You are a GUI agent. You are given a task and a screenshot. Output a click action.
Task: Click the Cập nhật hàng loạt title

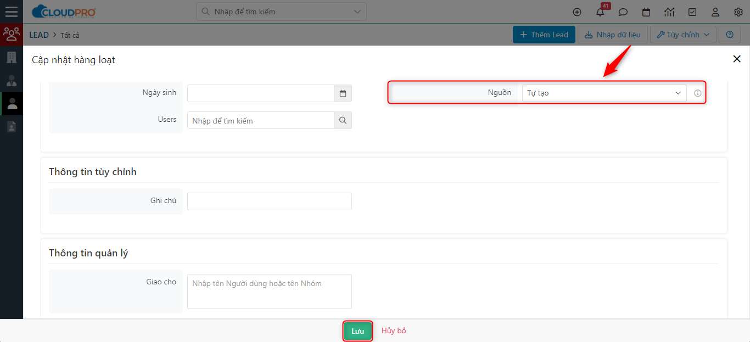[74, 60]
